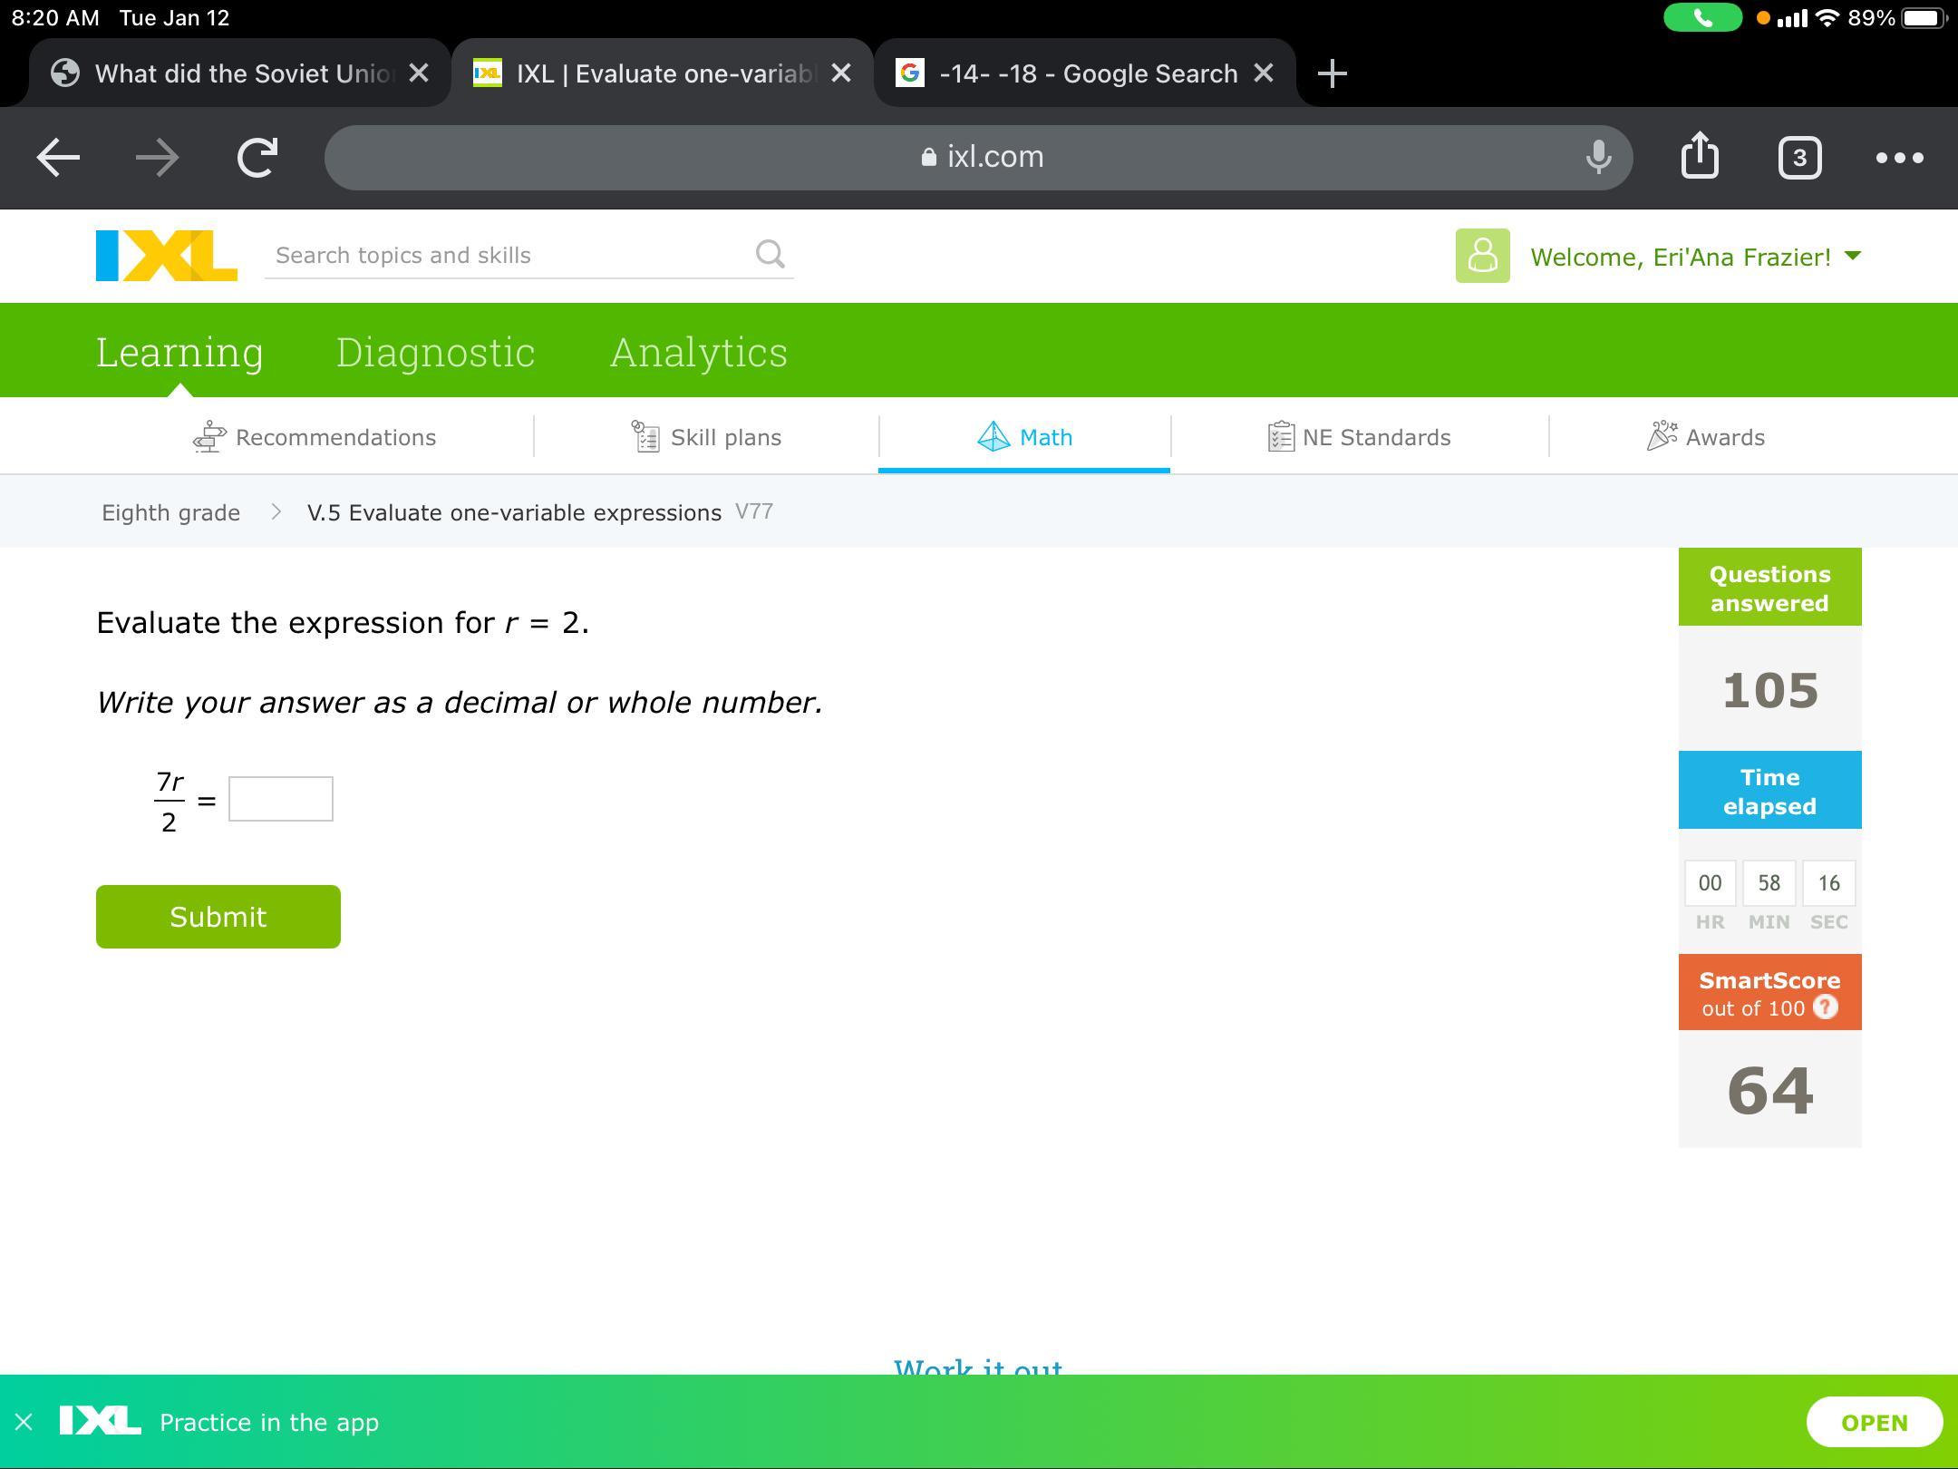The height and width of the screenshot is (1469, 1958).
Task: Open the Analytics tab
Action: coord(698,352)
